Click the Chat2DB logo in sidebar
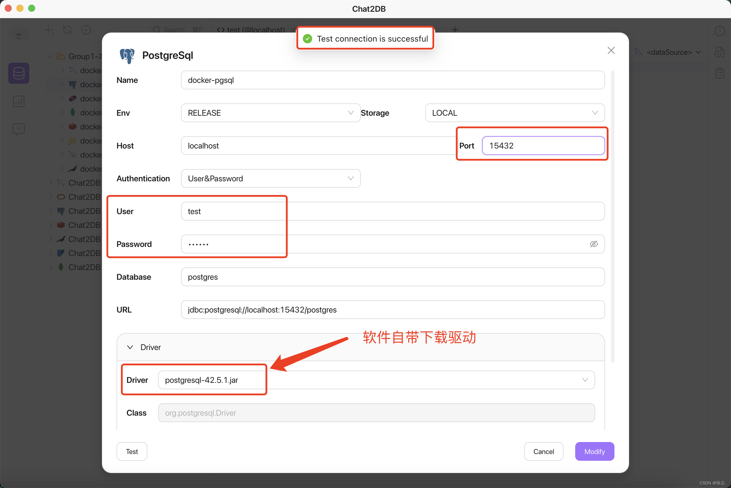The image size is (731, 488). [19, 36]
